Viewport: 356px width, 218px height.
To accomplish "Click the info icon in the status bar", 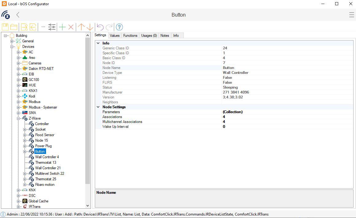I will 3,214.
